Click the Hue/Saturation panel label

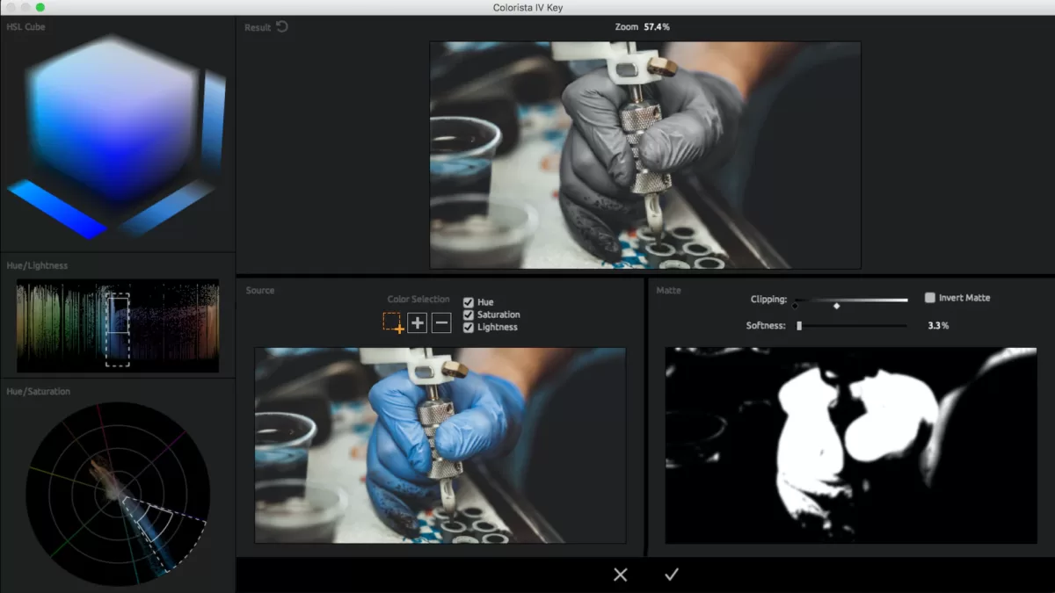click(38, 391)
